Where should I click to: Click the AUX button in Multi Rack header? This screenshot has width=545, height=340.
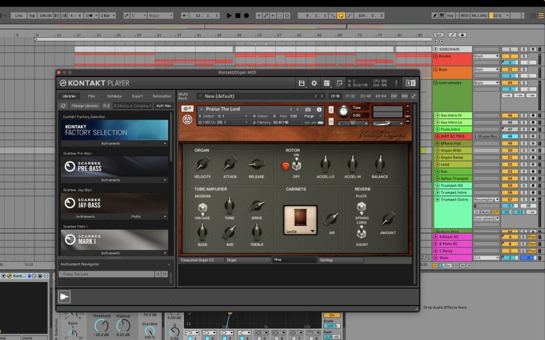[x=404, y=96]
